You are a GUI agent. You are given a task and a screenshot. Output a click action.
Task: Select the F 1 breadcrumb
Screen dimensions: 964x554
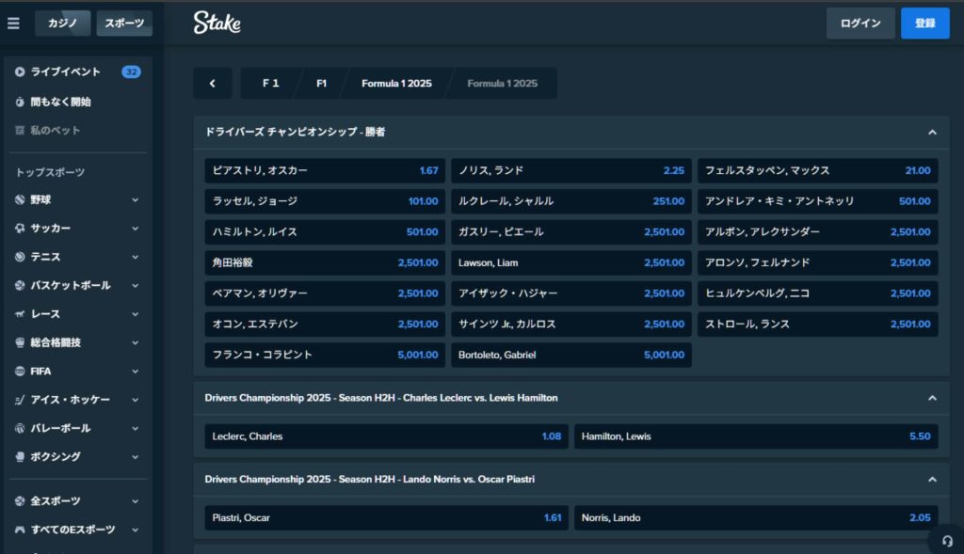tap(270, 84)
